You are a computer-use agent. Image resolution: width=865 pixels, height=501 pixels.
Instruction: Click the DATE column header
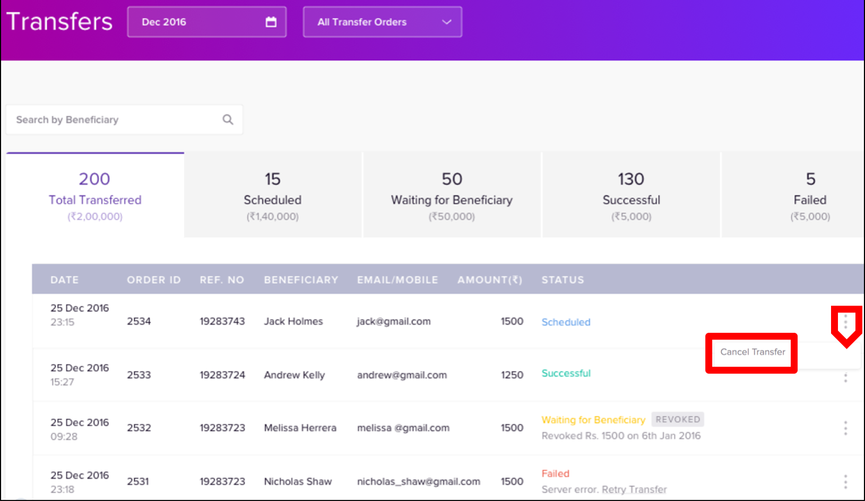(64, 280)
